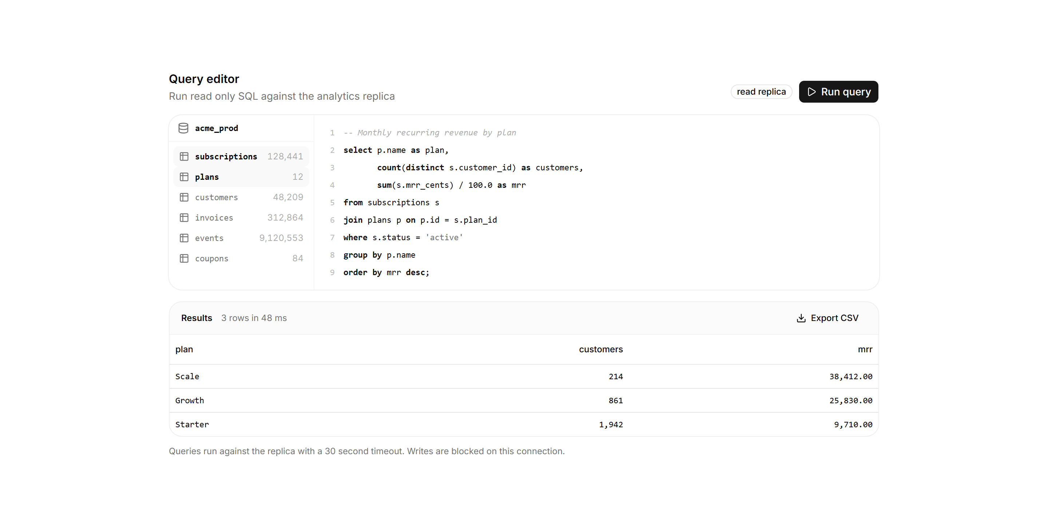Click the count(distinct s.customer_id) line
This screenshot has width=1048, height=527.
pyautogui.click(x=480, y=168)
